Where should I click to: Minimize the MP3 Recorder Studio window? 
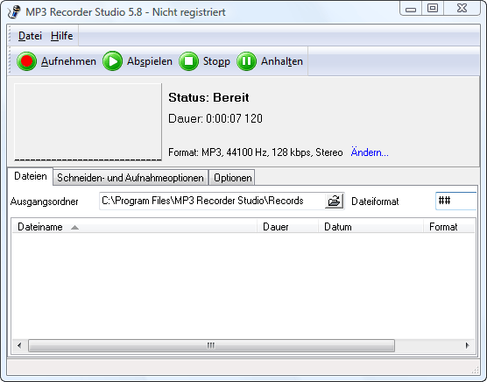[411, 9]
